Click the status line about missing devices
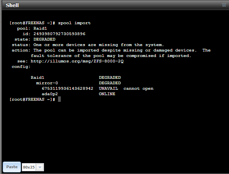 (x=88, y=45)
